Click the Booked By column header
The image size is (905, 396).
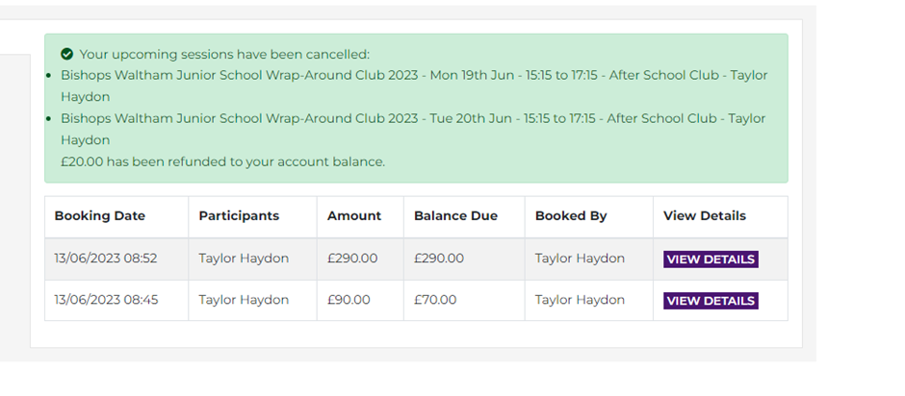[571, 216]
